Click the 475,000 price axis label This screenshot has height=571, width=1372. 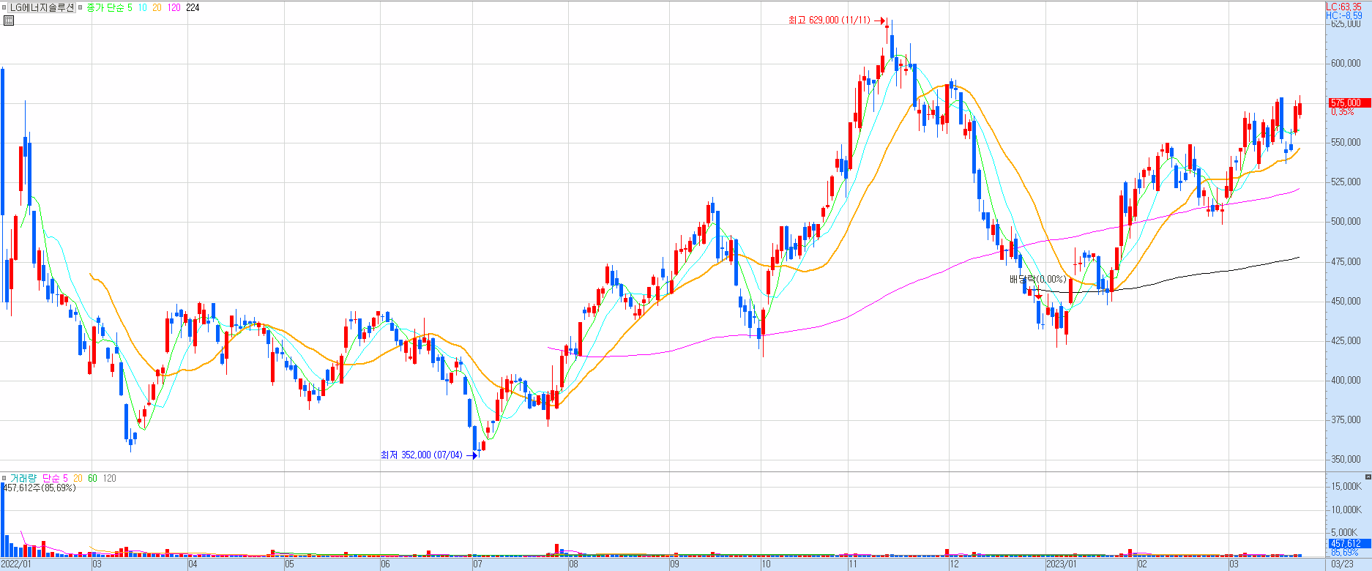[1346, 261]
